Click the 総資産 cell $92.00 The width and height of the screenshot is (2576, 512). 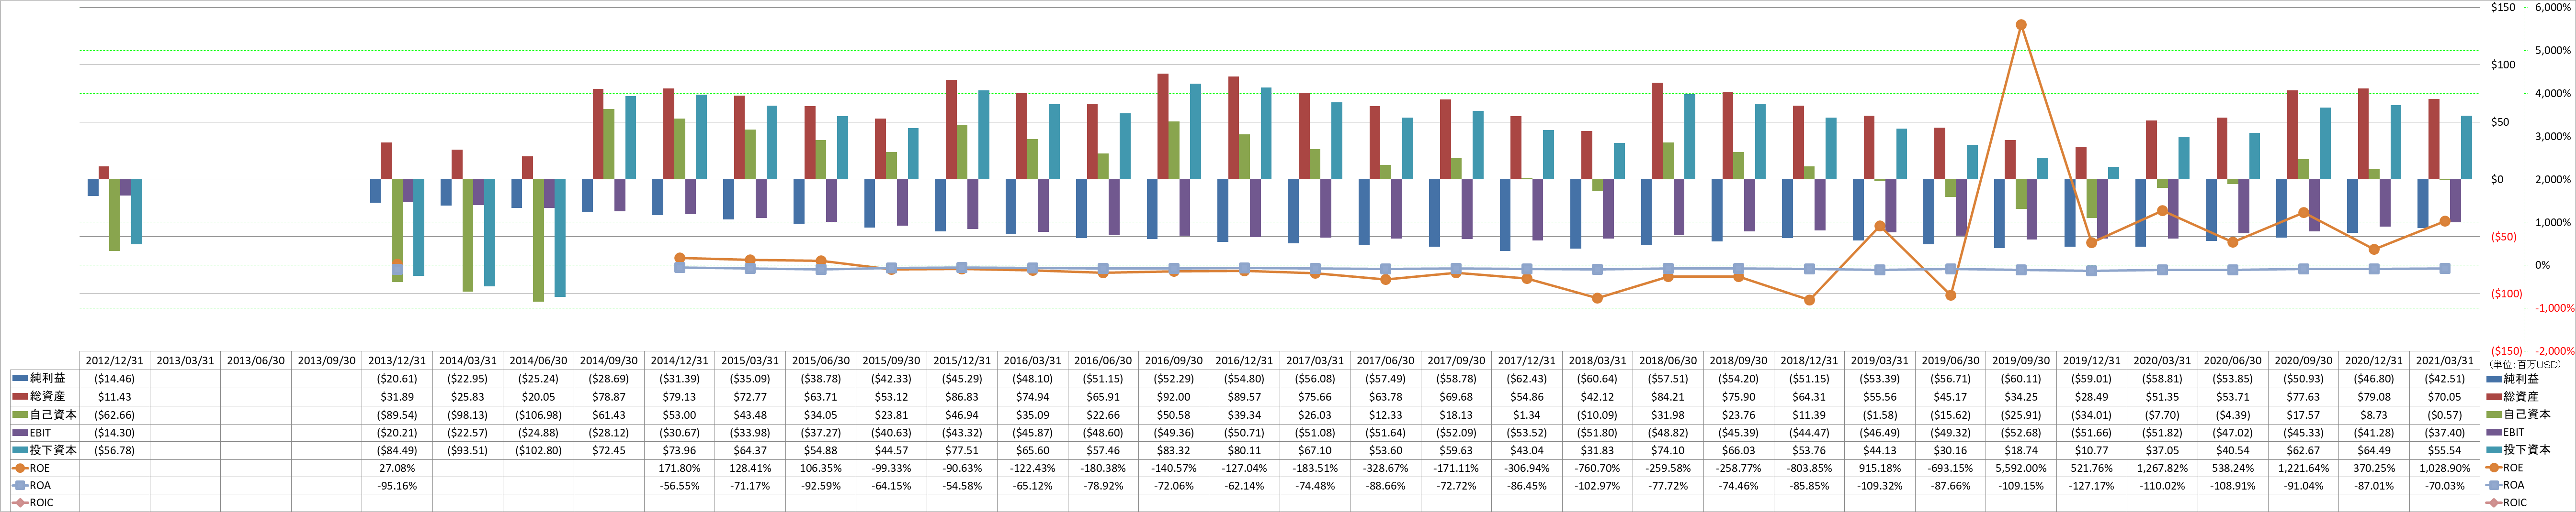[x=1174, y=397]
